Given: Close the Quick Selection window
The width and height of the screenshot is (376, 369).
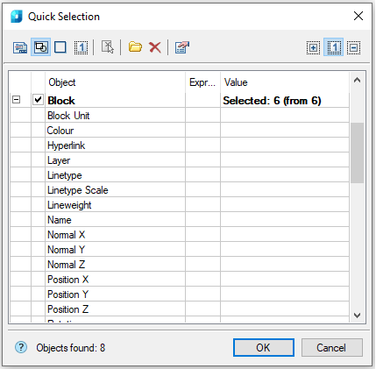Looking at the screenshot, I should [x=358, y=16].
